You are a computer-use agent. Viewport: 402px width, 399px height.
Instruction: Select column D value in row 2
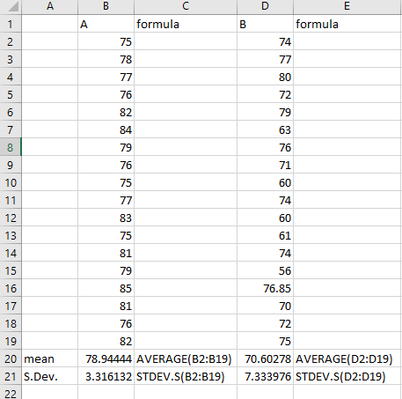coord(265,41)
